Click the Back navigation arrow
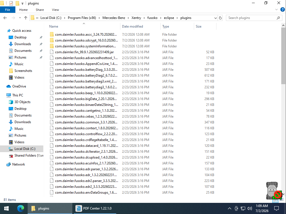The image size is (286, 214). point(5,18)
